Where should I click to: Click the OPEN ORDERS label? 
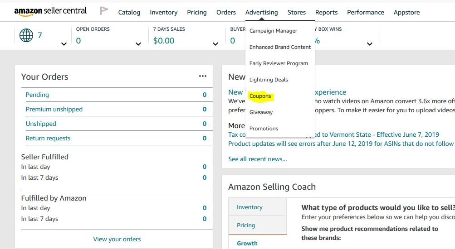tap(93, 29)
